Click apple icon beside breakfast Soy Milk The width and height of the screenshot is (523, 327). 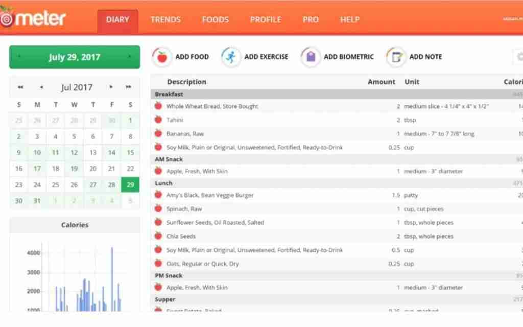(158, 147)
